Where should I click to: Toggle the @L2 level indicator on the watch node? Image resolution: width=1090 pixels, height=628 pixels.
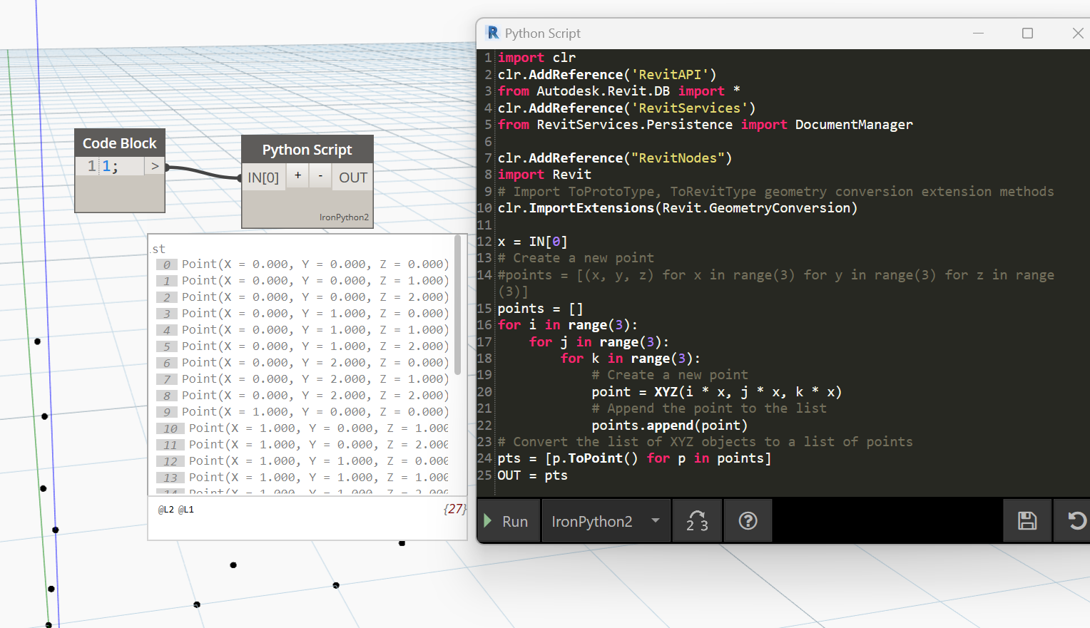(x=165, y=509)
